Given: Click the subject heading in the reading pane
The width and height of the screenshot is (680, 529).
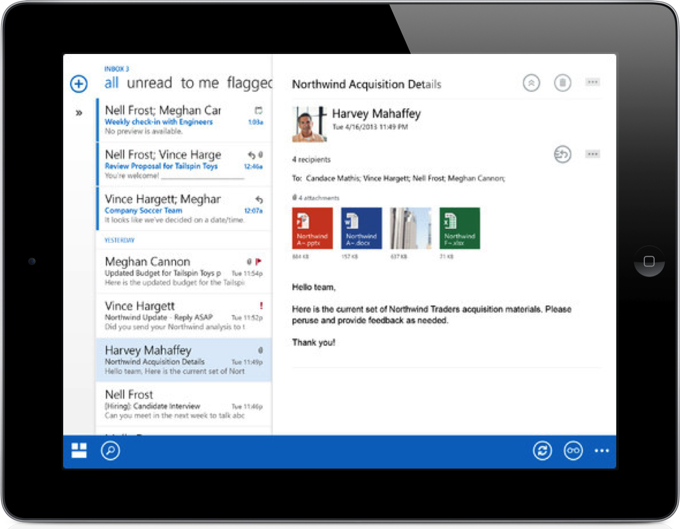Looking at the screenshot, I should click(x=367, y=84).
